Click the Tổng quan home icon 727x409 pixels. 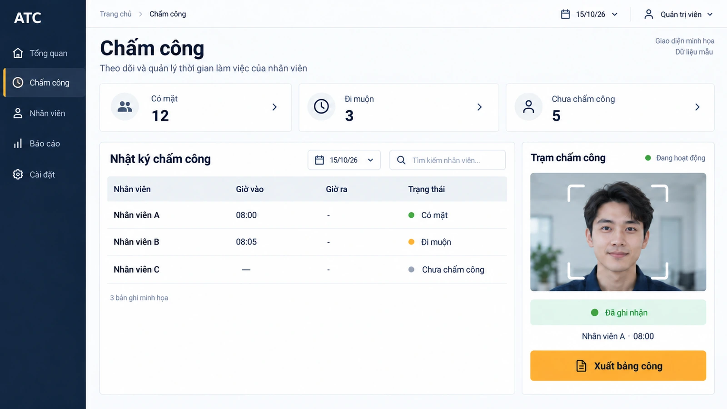pyautogui.click(x=18, y=53)
